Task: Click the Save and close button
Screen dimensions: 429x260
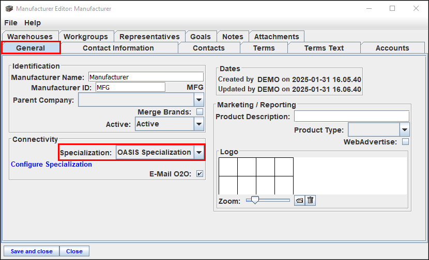Action: tap(32, 251)
